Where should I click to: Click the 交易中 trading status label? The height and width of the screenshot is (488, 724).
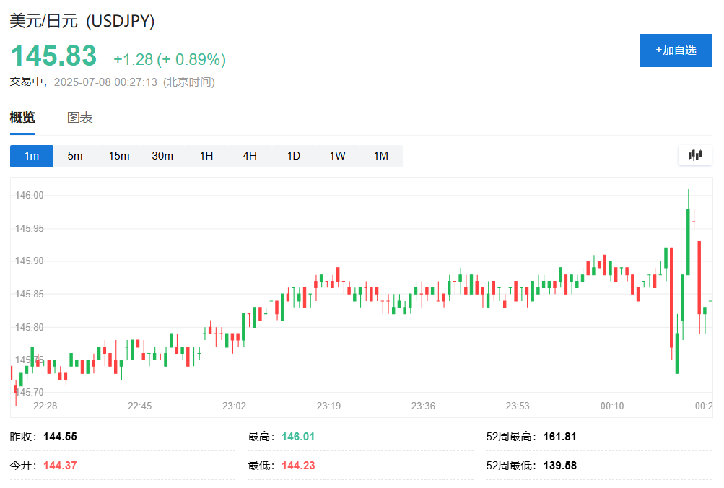pos(26,82)
